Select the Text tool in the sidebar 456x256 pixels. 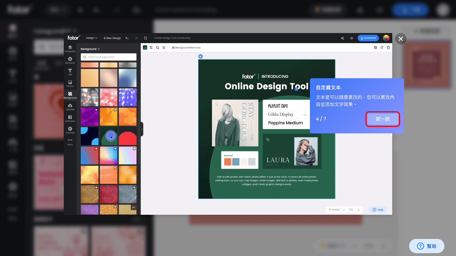70,72
